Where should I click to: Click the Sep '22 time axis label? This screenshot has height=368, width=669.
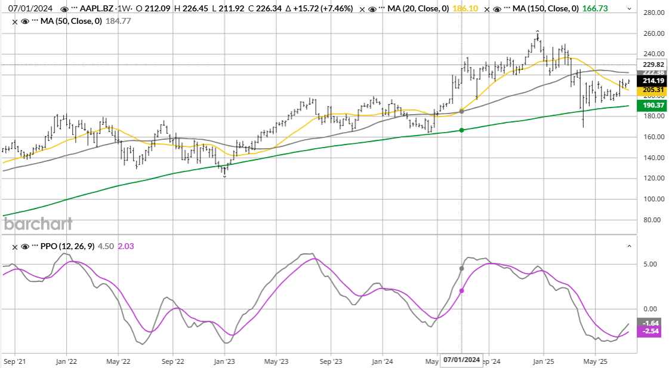click(x=173, y=361)
